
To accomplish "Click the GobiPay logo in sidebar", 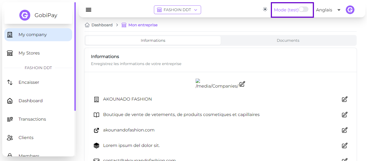I will tap(25, 15).
